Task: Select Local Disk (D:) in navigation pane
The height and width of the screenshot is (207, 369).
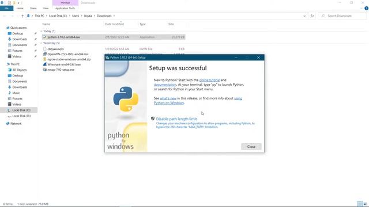Action: click(x=21, y=116)
